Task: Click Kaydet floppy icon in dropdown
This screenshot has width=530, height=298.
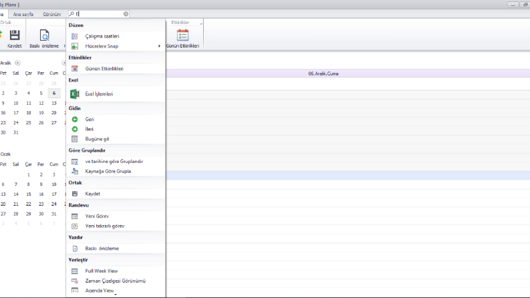Action: pos(75,194)
